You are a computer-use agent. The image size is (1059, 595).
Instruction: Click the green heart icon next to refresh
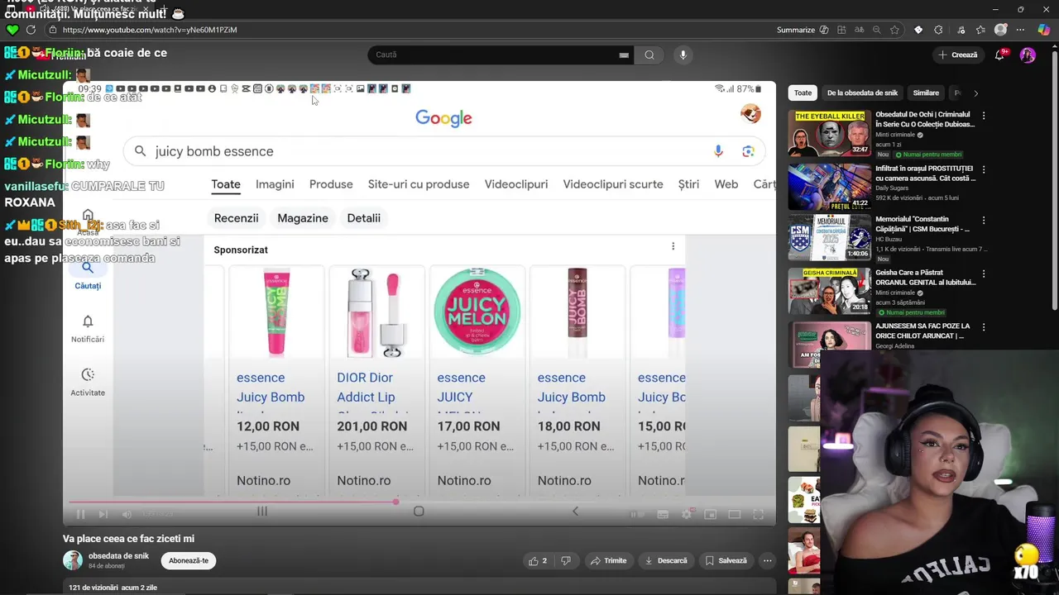point(12,30)
